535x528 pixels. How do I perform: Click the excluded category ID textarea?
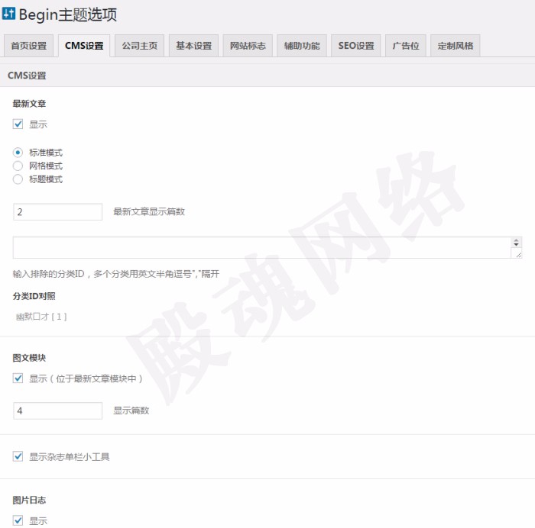(267, 248)
